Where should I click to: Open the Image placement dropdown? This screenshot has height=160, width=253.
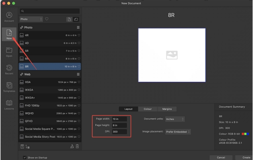coord(178,132)
